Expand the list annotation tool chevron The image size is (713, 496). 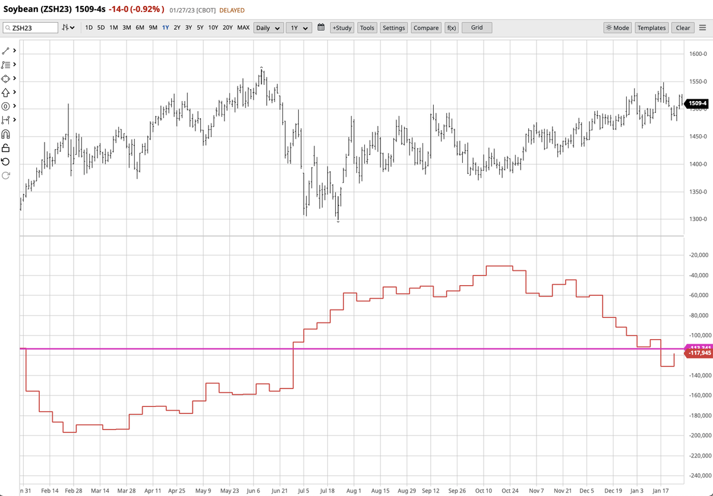pos(14,65)
